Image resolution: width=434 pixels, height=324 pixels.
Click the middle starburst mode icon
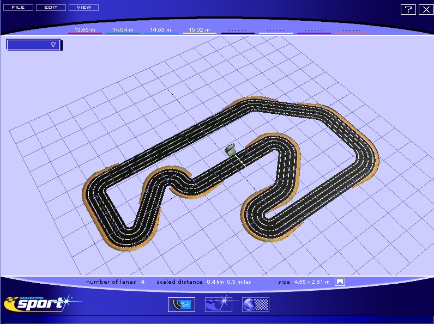(x=218, y=304)
